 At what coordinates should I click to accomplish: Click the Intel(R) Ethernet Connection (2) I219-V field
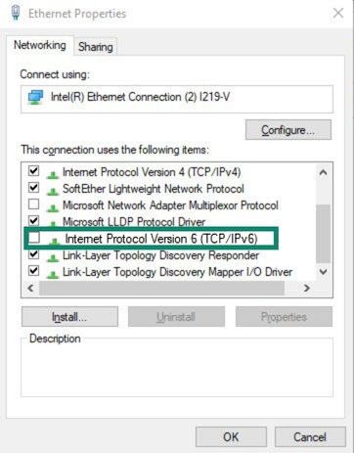(x=177, y=99)
